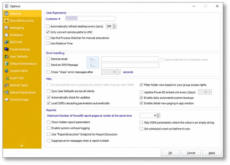Select the REST API icon
The image size is (230, 165).
pyautogui.click(x=6, y=42)
